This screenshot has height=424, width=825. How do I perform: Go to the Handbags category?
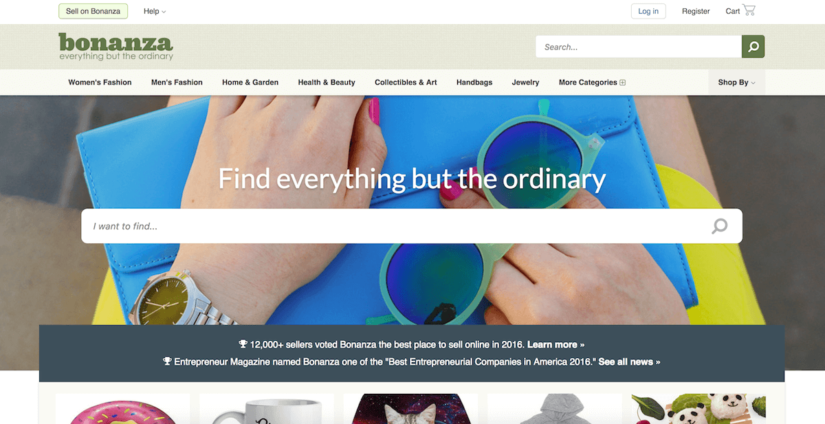tap(474, 82)
